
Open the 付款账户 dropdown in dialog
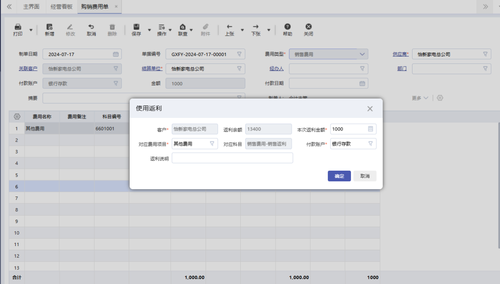tap(370, 144)
